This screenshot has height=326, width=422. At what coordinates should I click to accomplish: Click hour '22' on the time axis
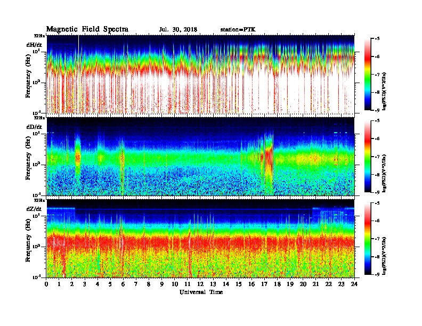(328, 284)
